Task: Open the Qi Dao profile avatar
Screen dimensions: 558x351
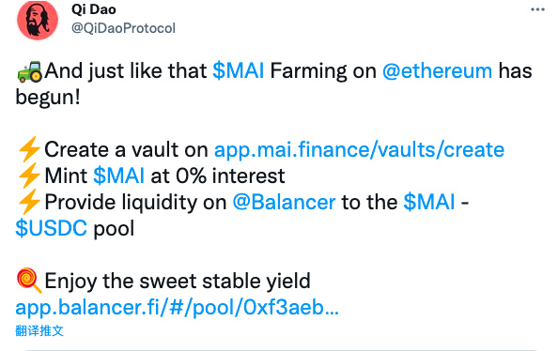Action: (x=38, y=20)
